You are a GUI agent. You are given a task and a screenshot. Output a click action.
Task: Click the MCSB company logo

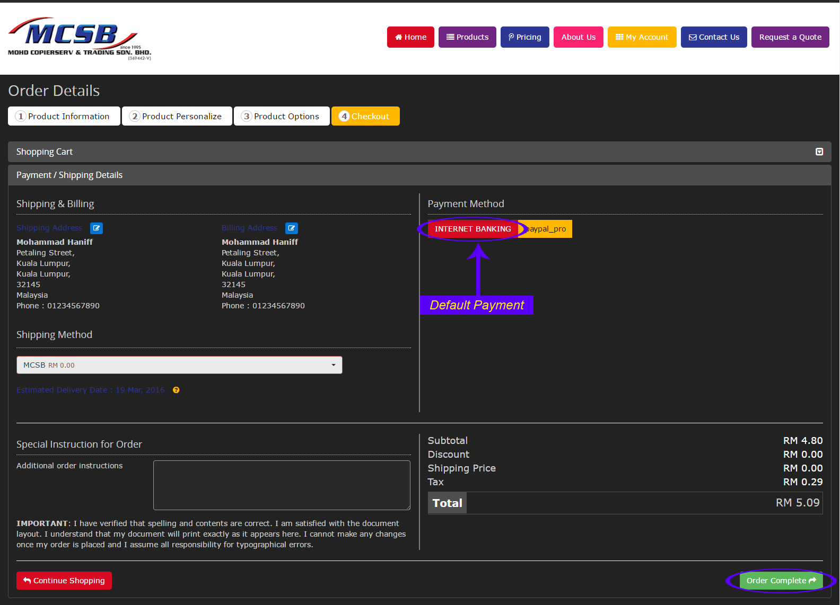point(80,39)
